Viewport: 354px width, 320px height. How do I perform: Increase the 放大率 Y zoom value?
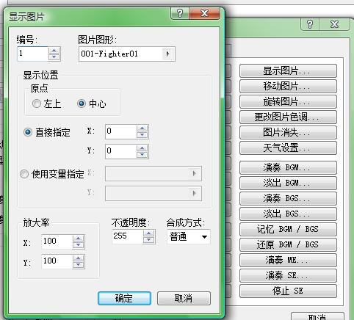click(79, 258)
